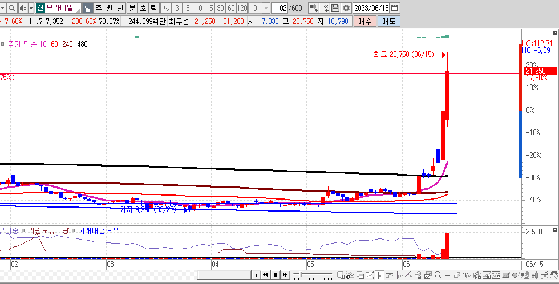This screenshot has width=559, height=284.
Task: Expand the dropdown next to the speaker icon
Action: click(31, 8)
